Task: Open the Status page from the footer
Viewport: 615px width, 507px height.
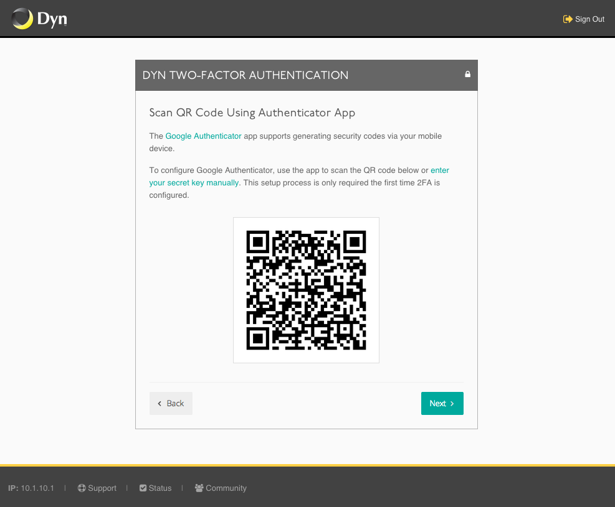Action: 160,488
